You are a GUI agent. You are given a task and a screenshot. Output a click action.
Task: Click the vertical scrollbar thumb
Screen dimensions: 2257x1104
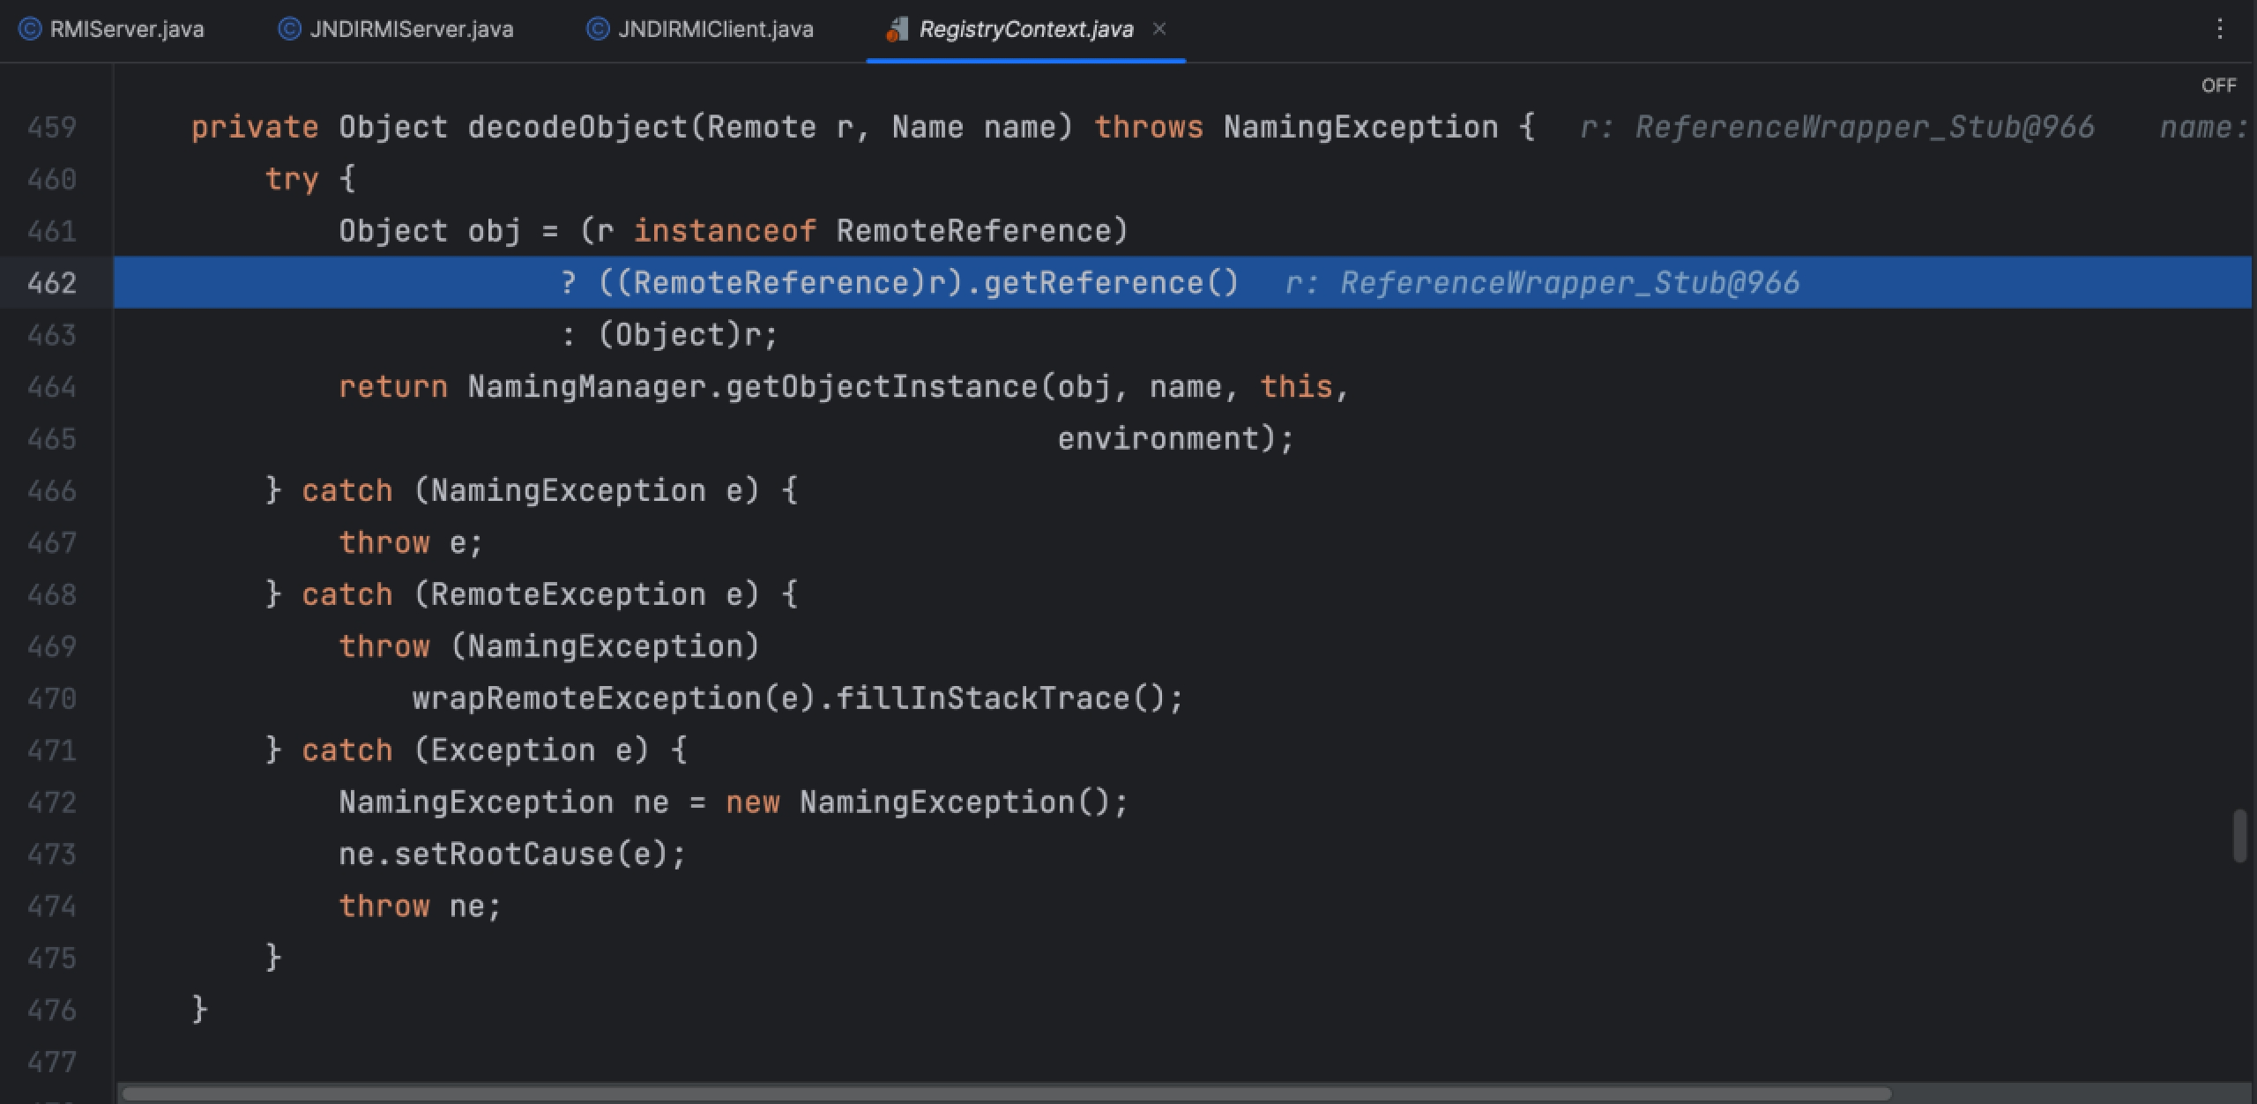(x=2240, y=835)
